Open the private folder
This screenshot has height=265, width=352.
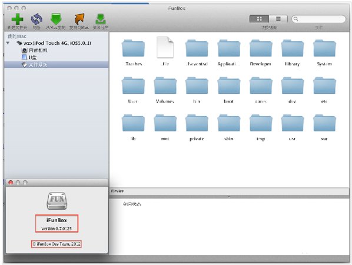point(197,123)
